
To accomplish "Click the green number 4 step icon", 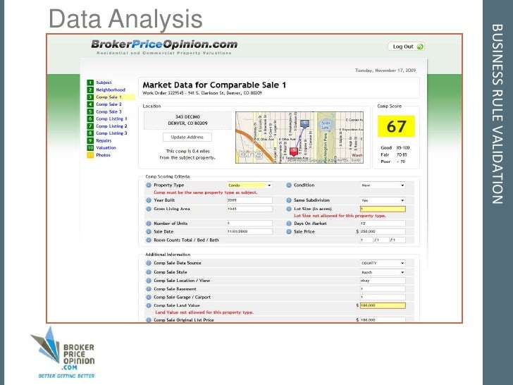I will pyautogui.click(x=90, y=104).
